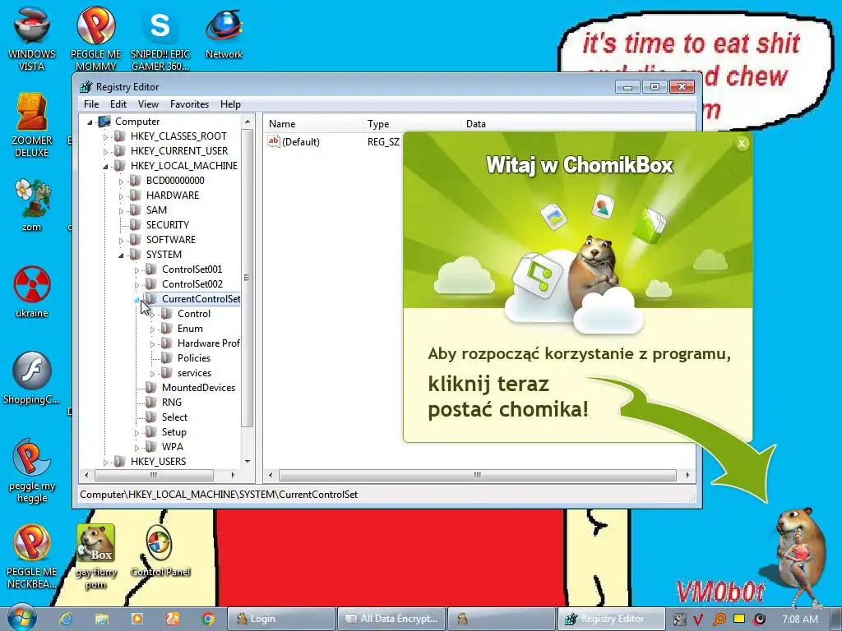Select the Control registry key
Viewport: 842px width, 631px height.
(x=194, y=314)
